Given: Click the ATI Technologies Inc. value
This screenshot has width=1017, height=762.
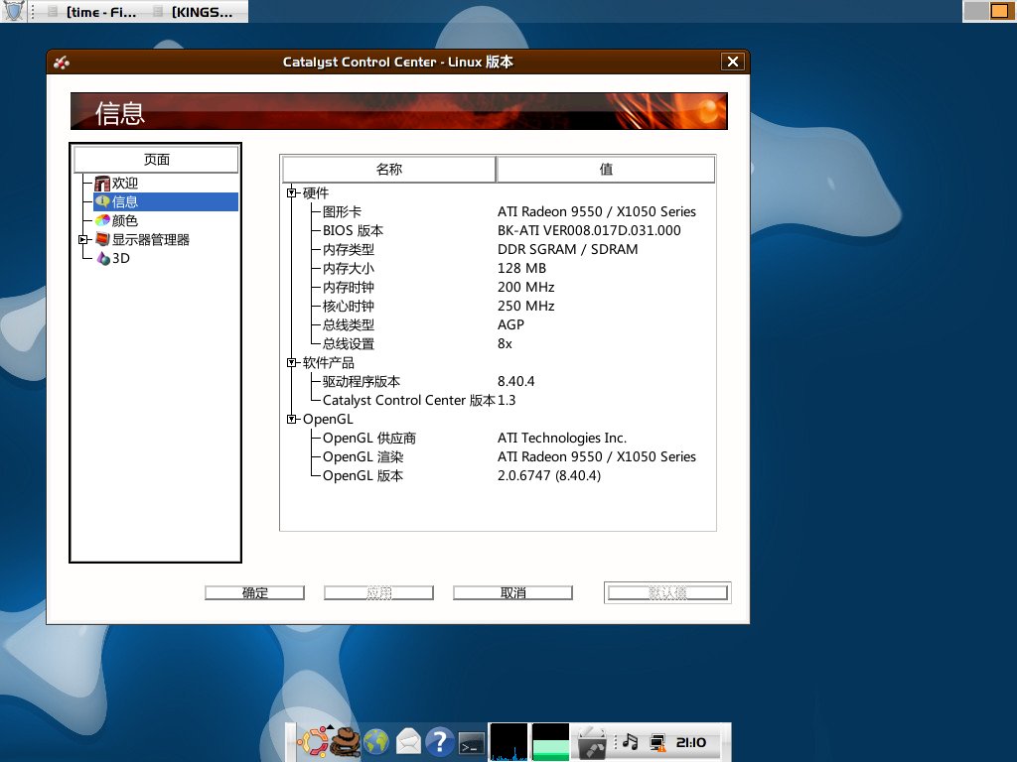Looking at the screenshot, I should [562, 438].
